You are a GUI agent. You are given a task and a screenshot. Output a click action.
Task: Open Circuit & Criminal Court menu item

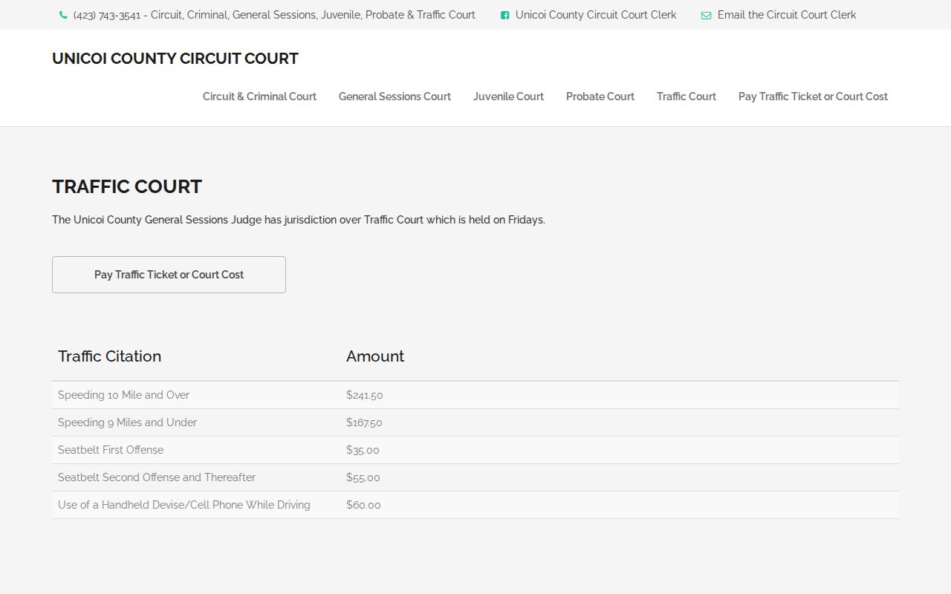259,97
